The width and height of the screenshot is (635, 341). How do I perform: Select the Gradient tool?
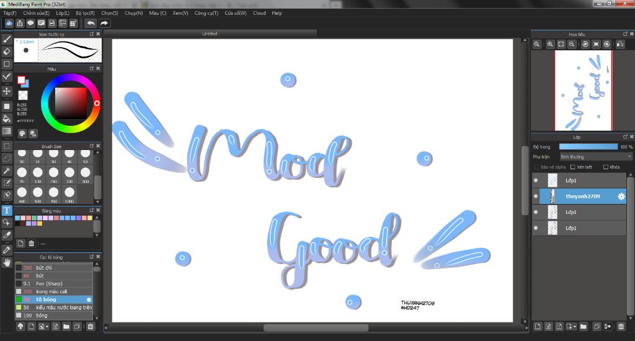6,131
